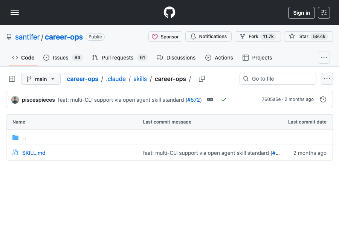339x226 pixels.
Task: Click the Sign in button
Action: 301,13
